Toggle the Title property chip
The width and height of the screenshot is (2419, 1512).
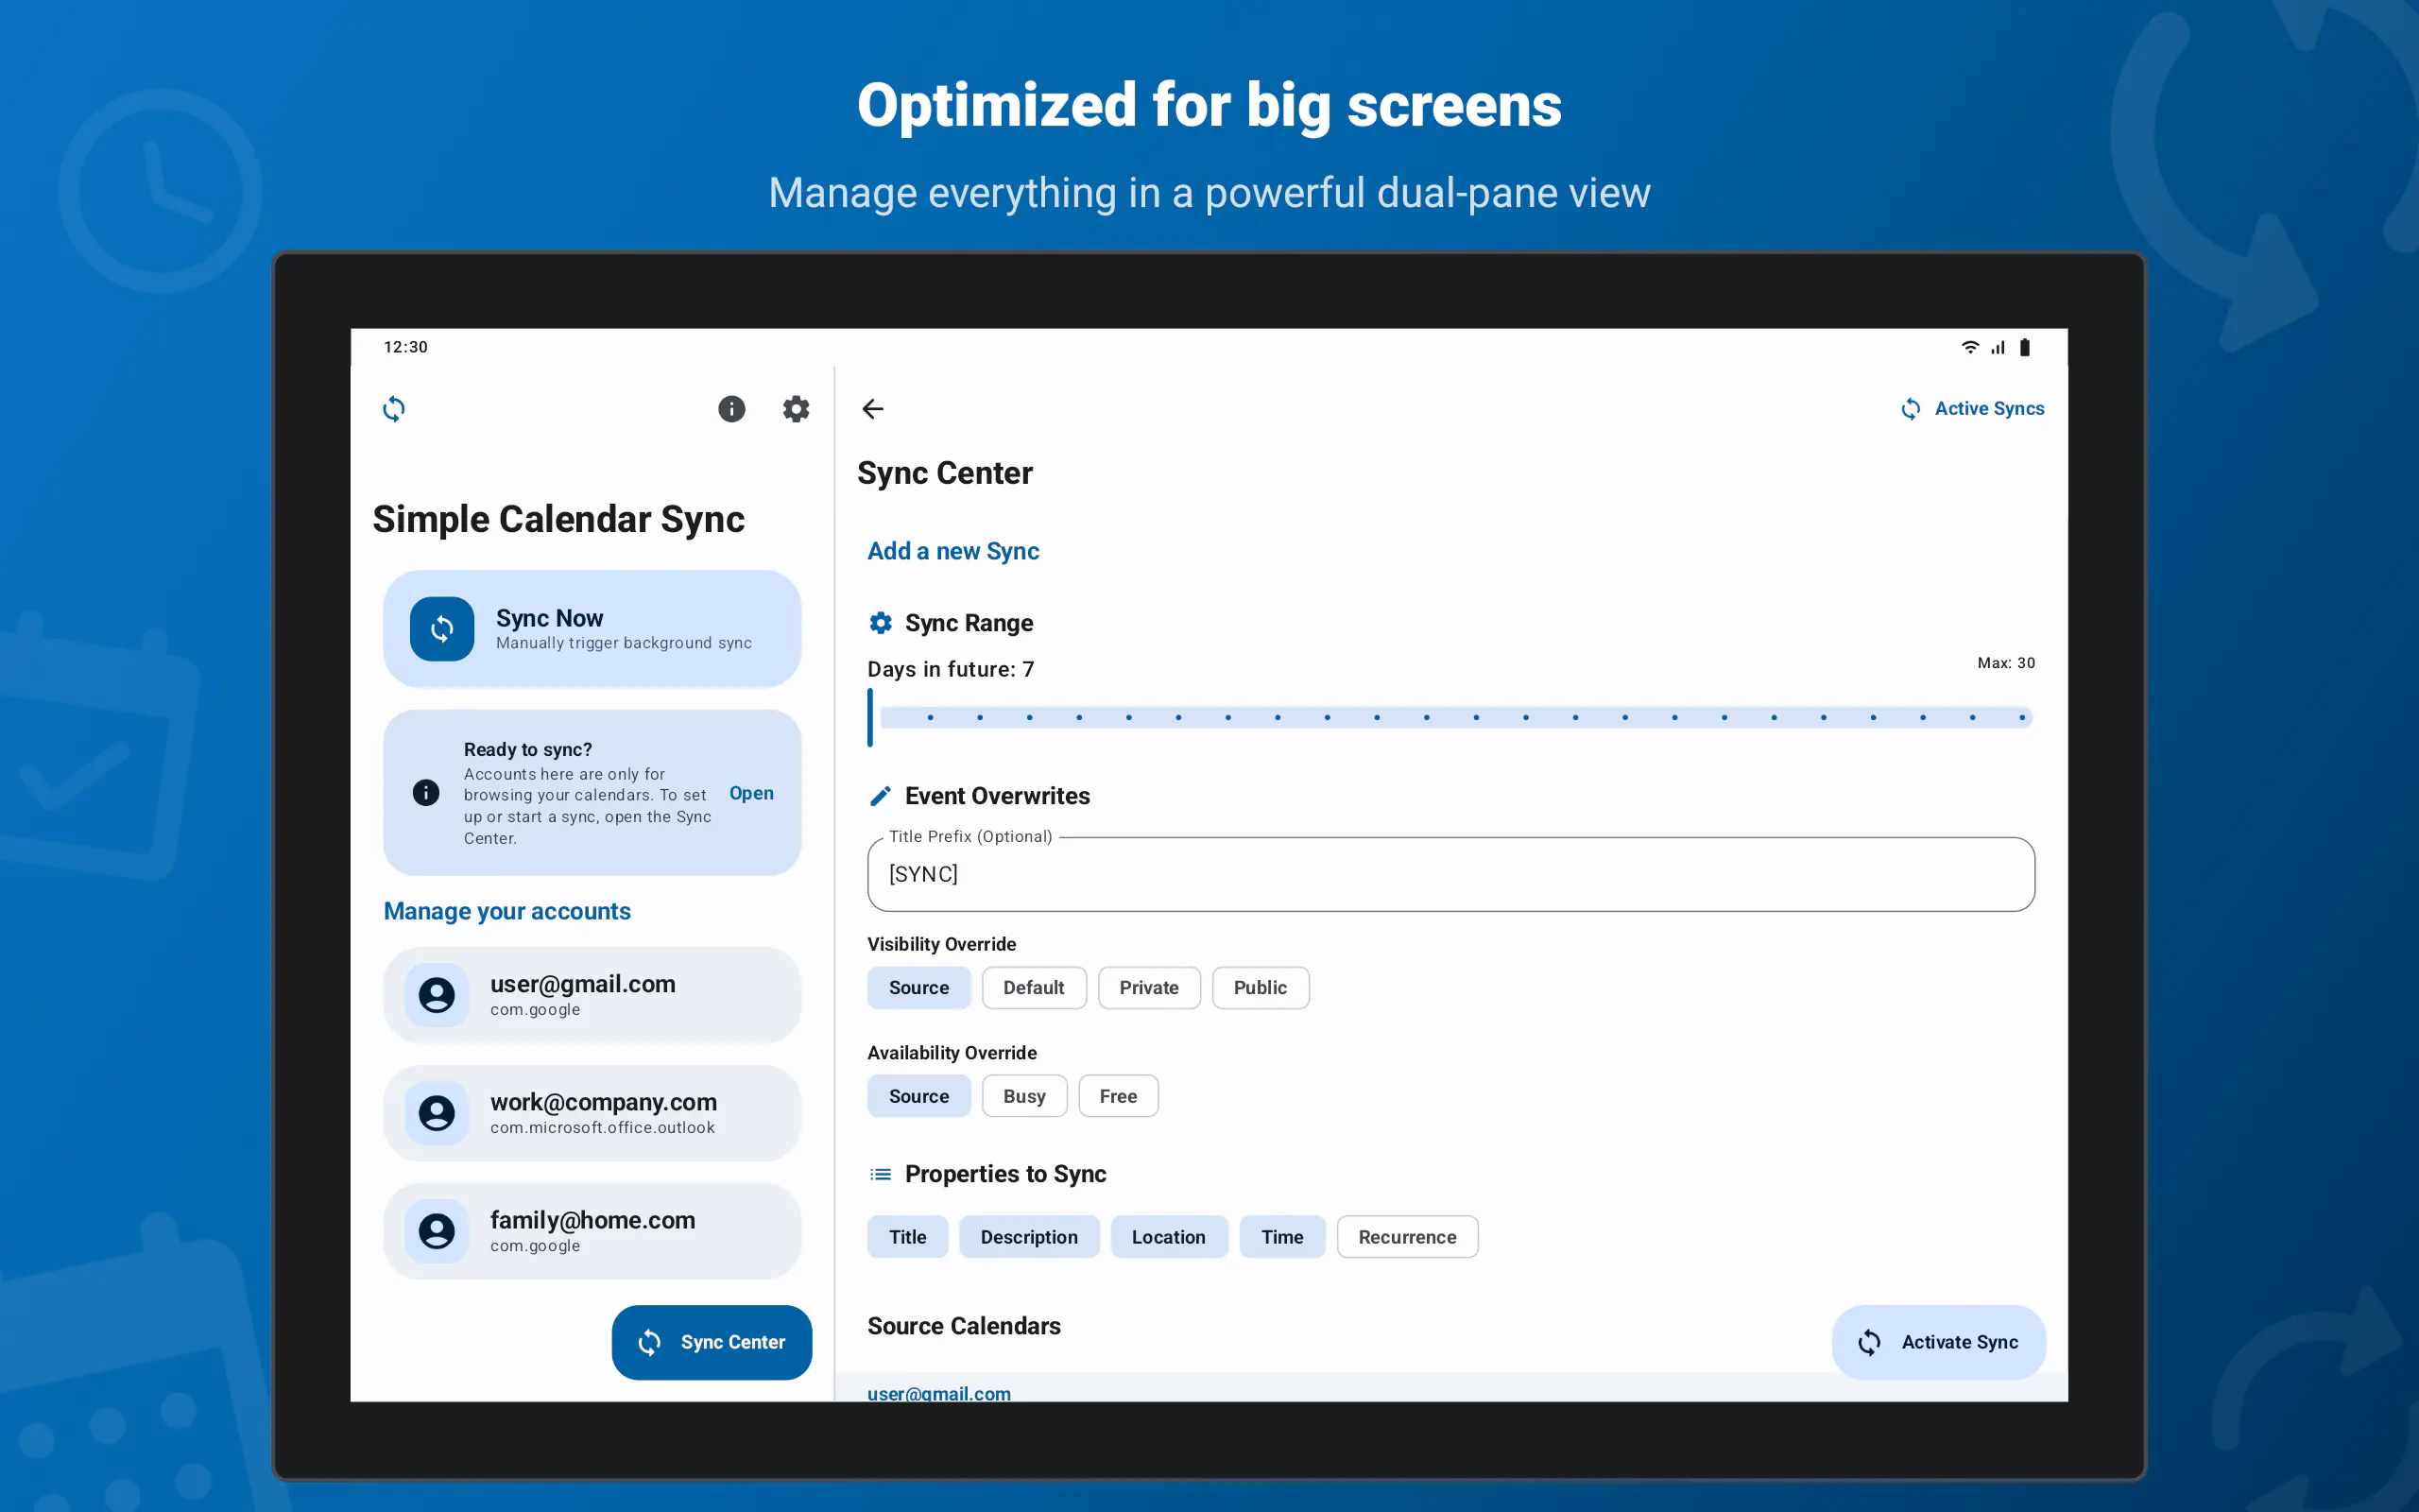(x=908, y=1237)
